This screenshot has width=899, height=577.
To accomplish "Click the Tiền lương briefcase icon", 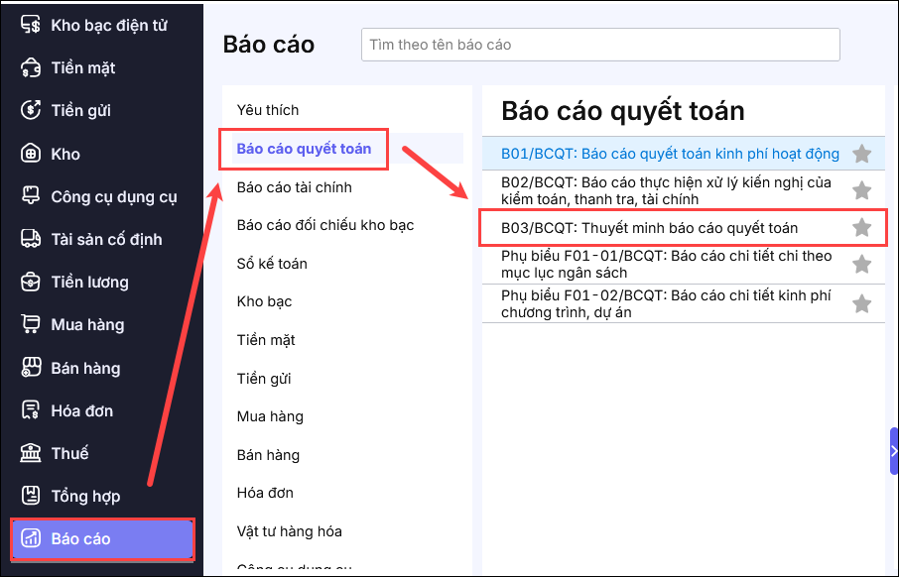I will coord(31,282).
